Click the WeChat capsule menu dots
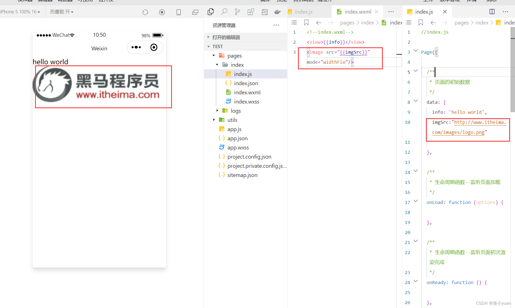The width and height of the screenshot is (515, 308). [136, 47]
